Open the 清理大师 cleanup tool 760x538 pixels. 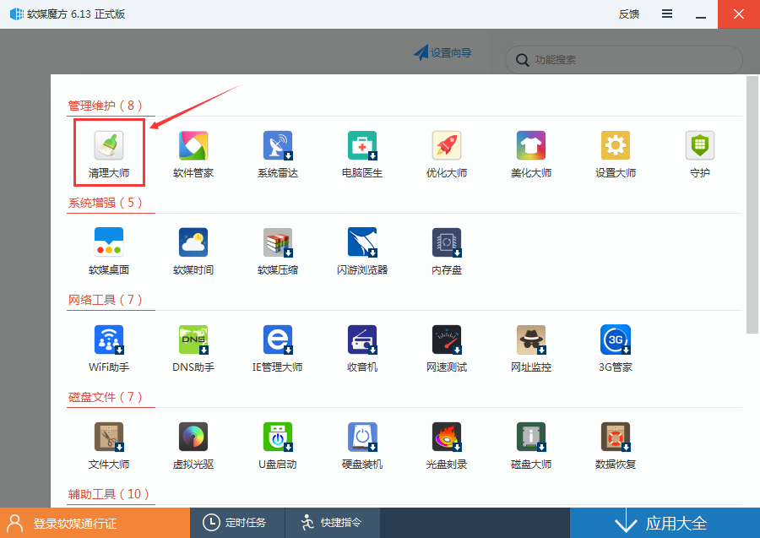(109, 152)
